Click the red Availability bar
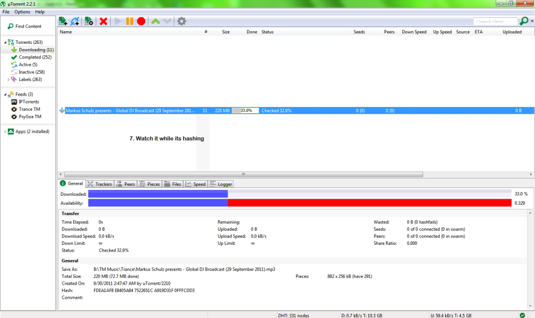535x318 pixels. tap(369, 203)
